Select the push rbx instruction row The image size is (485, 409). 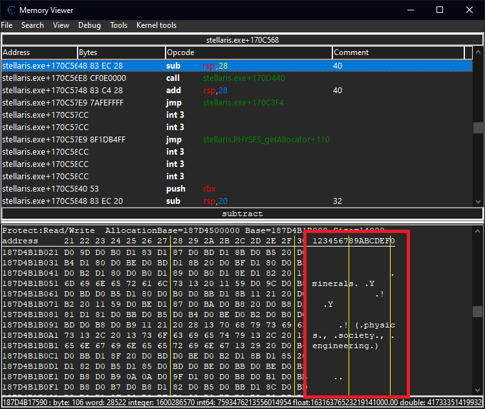[237, 188]
